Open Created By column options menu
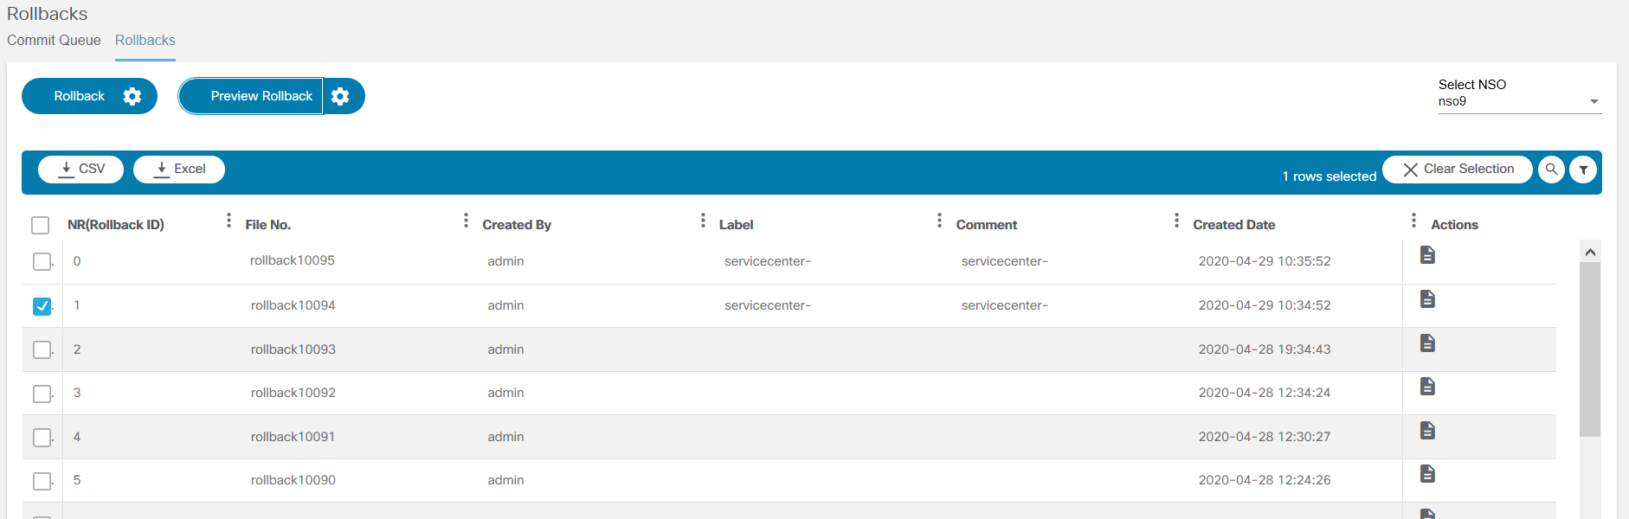 click(x=703, y=221)
